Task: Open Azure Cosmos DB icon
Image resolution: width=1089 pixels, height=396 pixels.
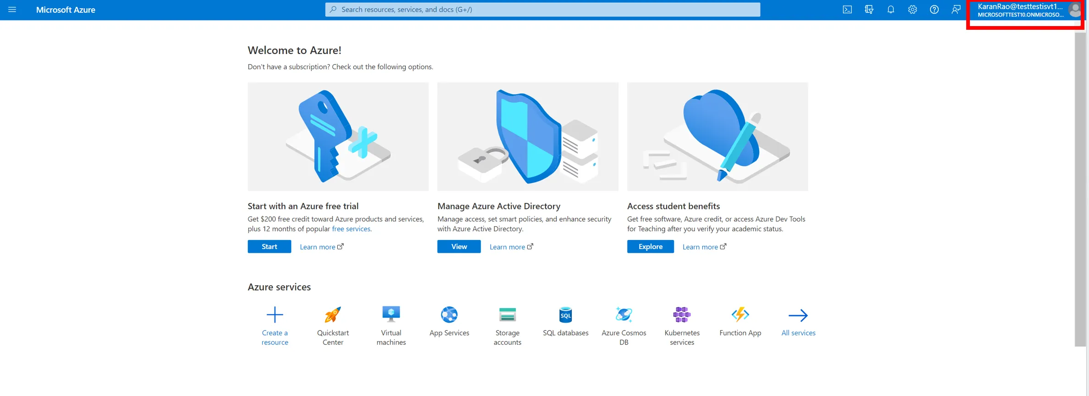Action: 624,315
